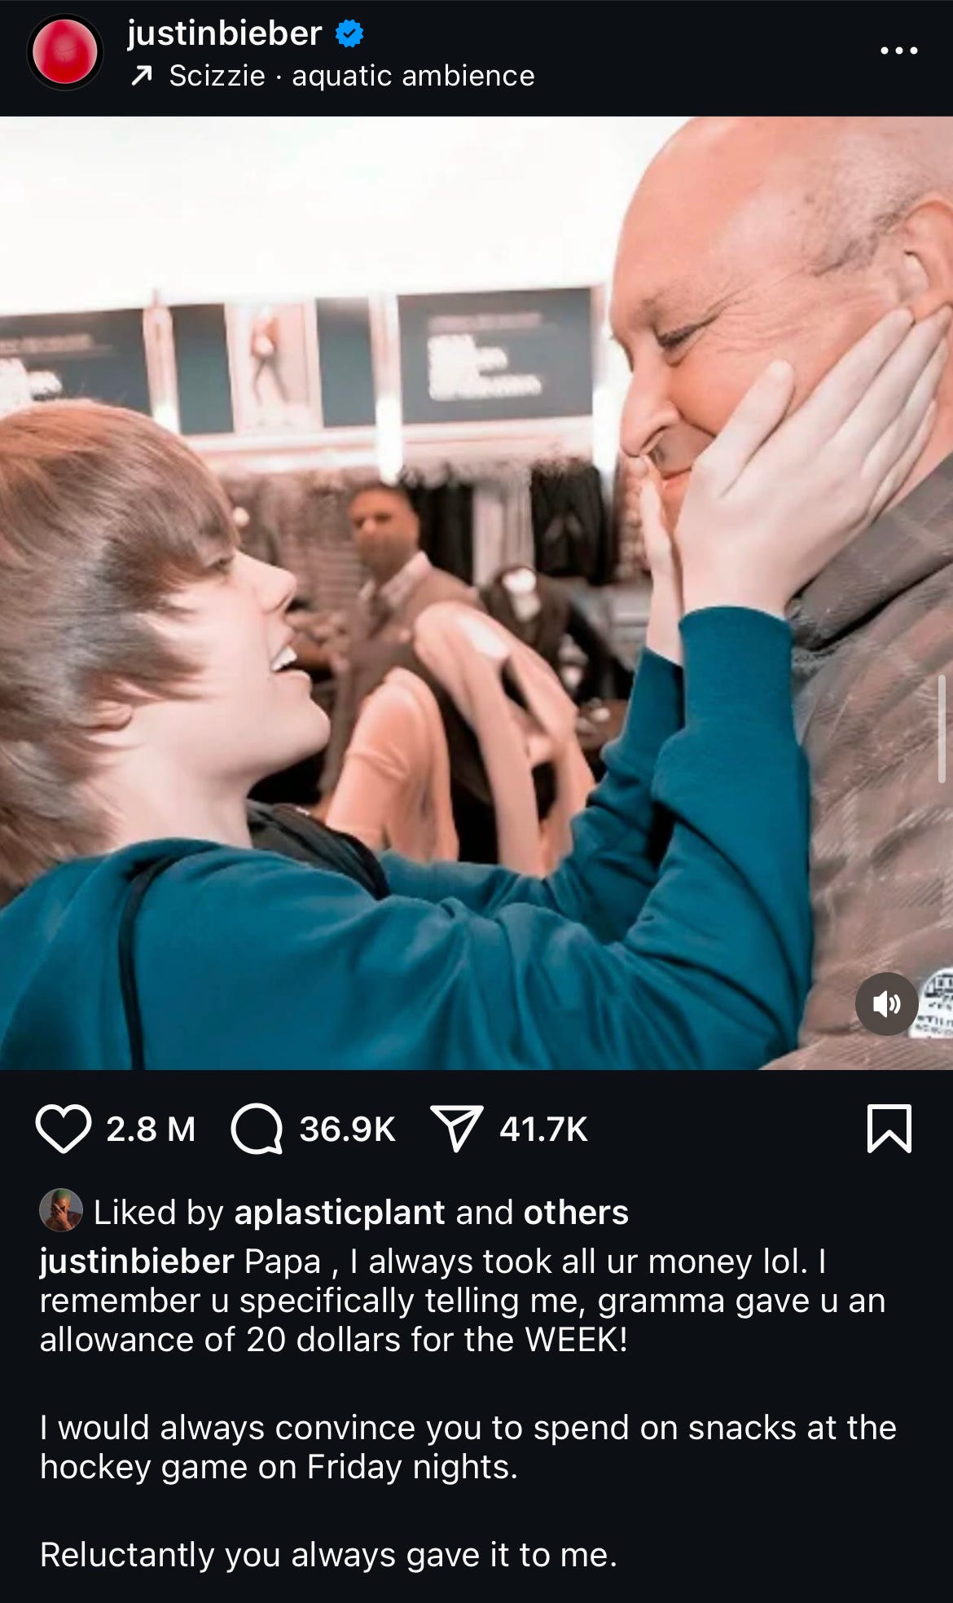Click the blue verified badge
The height and width of the screenshot is (1603, 953).
point(349,34)
